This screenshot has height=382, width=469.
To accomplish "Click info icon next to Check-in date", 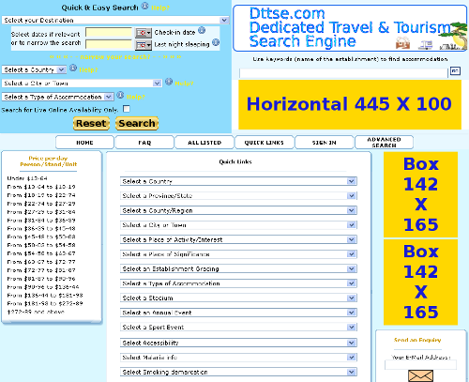I will [202, 30].
